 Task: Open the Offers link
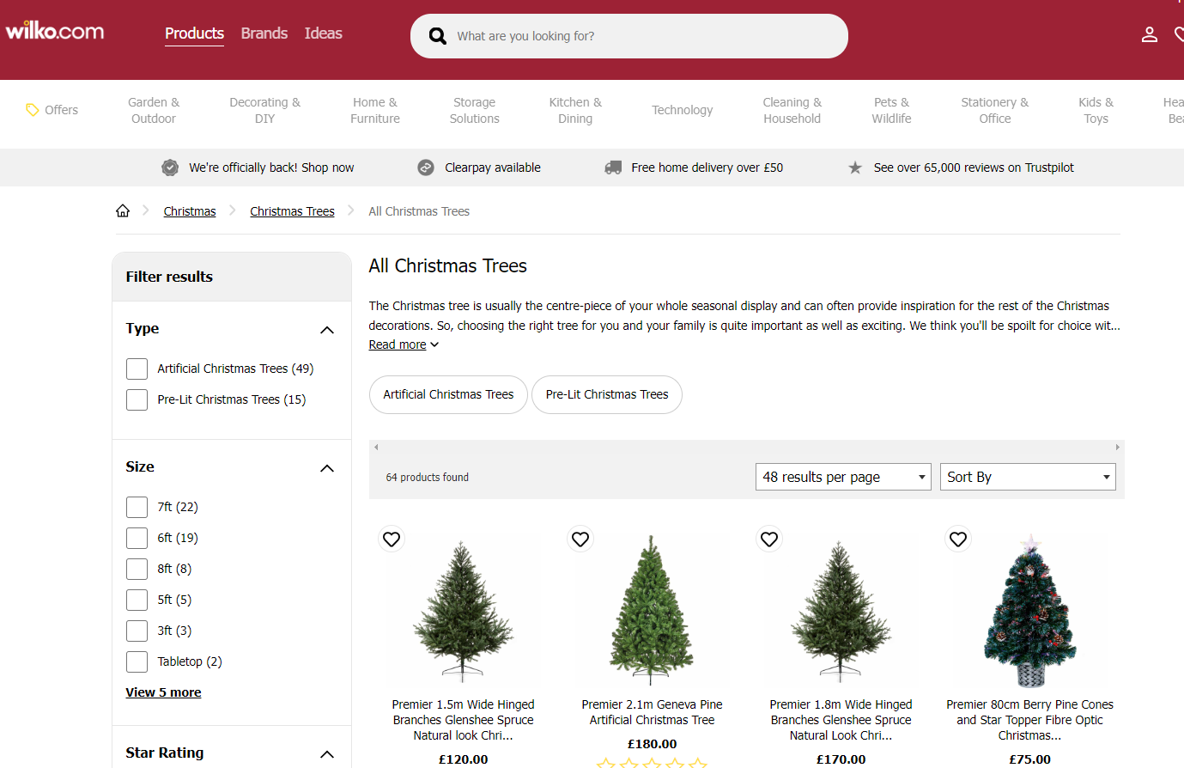[61, 110]
